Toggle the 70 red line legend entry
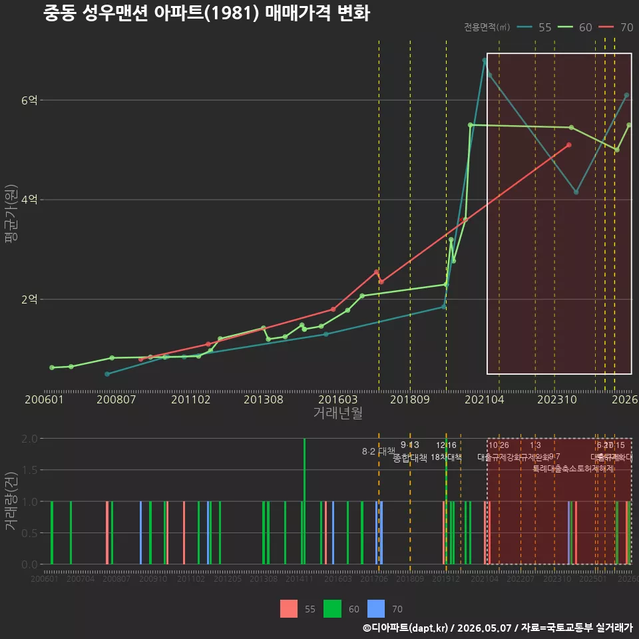The width and height of the screenshot is (639, 639). (616, 27)
